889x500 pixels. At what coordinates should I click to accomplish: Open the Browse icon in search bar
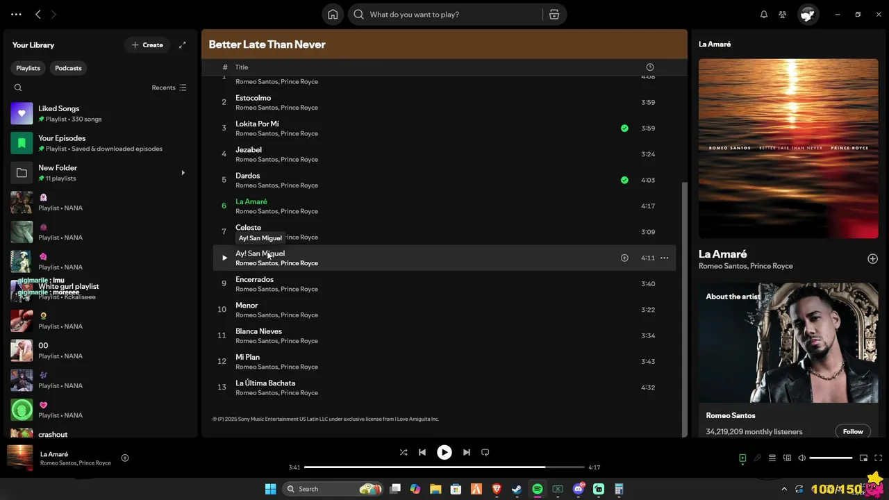pos(554,15)
